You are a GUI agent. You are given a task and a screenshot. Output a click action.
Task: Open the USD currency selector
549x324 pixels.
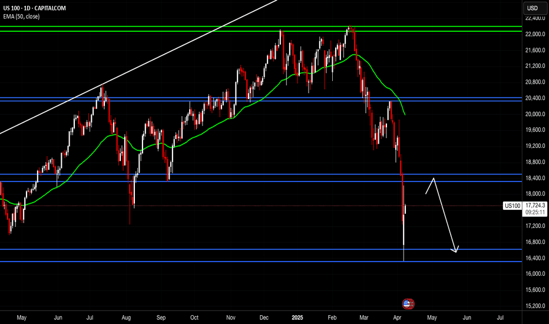[x=534, y=8]
